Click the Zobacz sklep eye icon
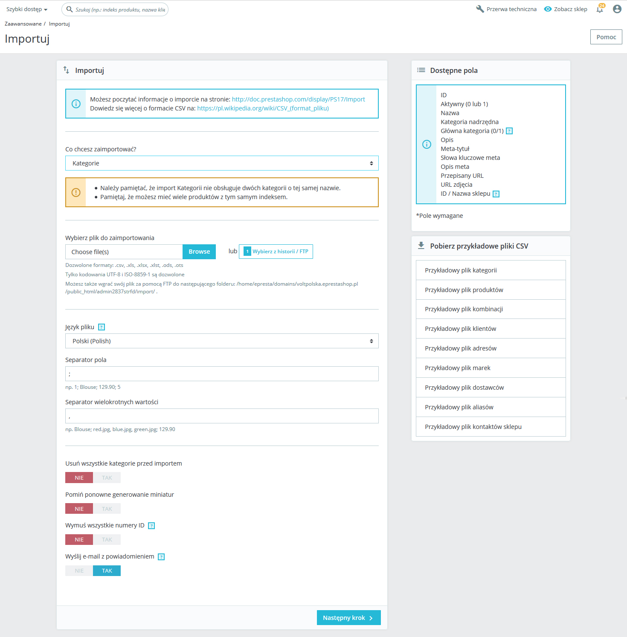 click(548, 9)
